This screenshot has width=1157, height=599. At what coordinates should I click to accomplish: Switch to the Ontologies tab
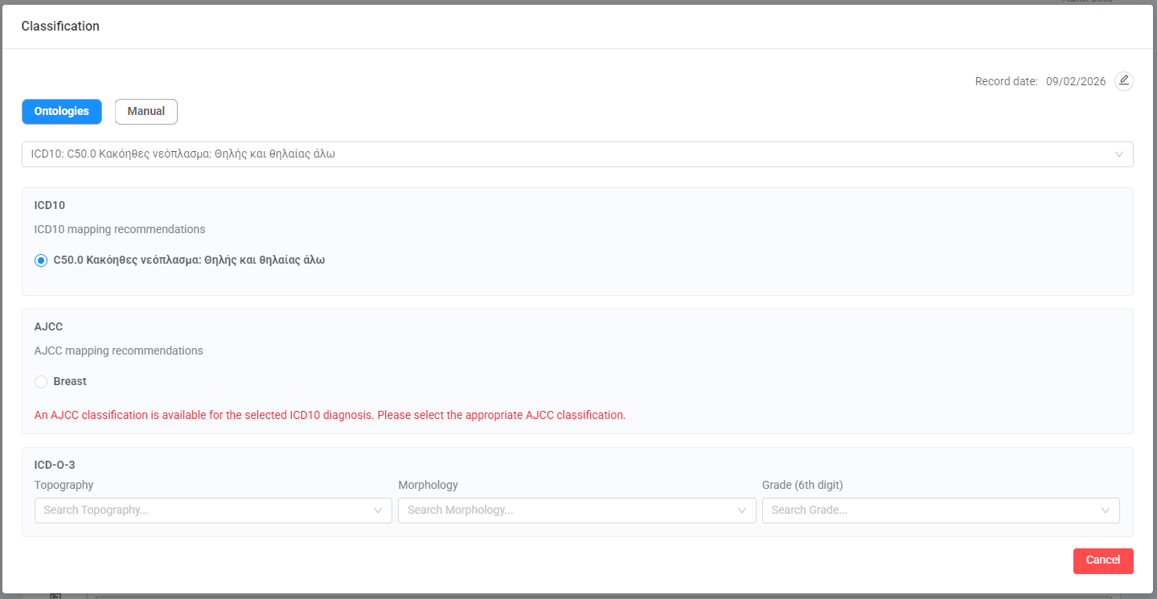click(62, 112)
